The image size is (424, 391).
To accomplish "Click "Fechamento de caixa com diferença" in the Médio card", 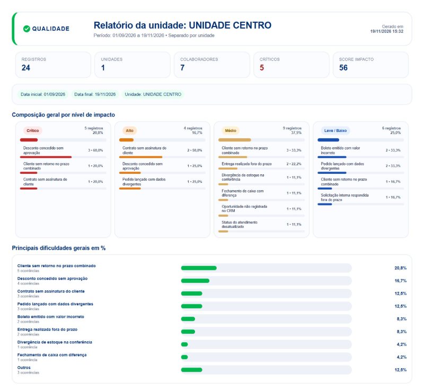I will point(243,193).
